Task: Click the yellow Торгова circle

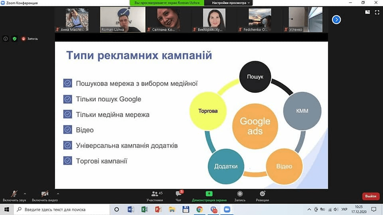Action: click(208, 111)
